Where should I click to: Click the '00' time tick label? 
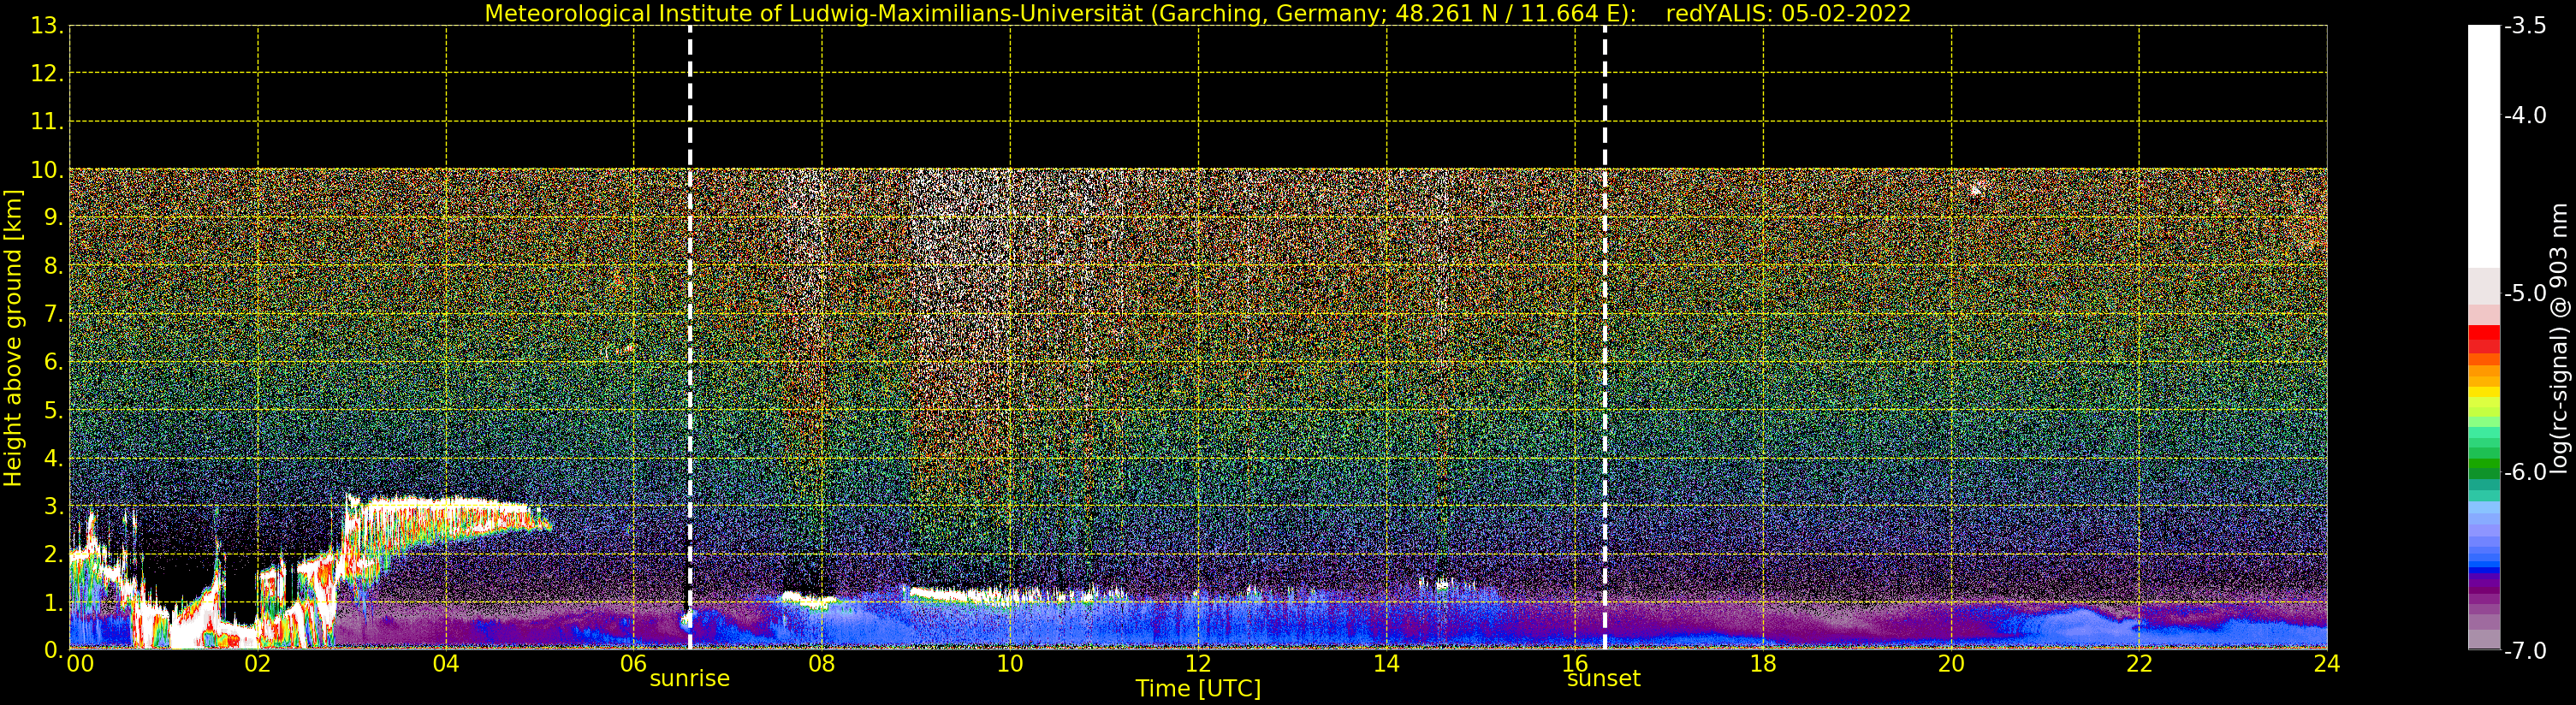pyautogui.click(x=80, y=664)
